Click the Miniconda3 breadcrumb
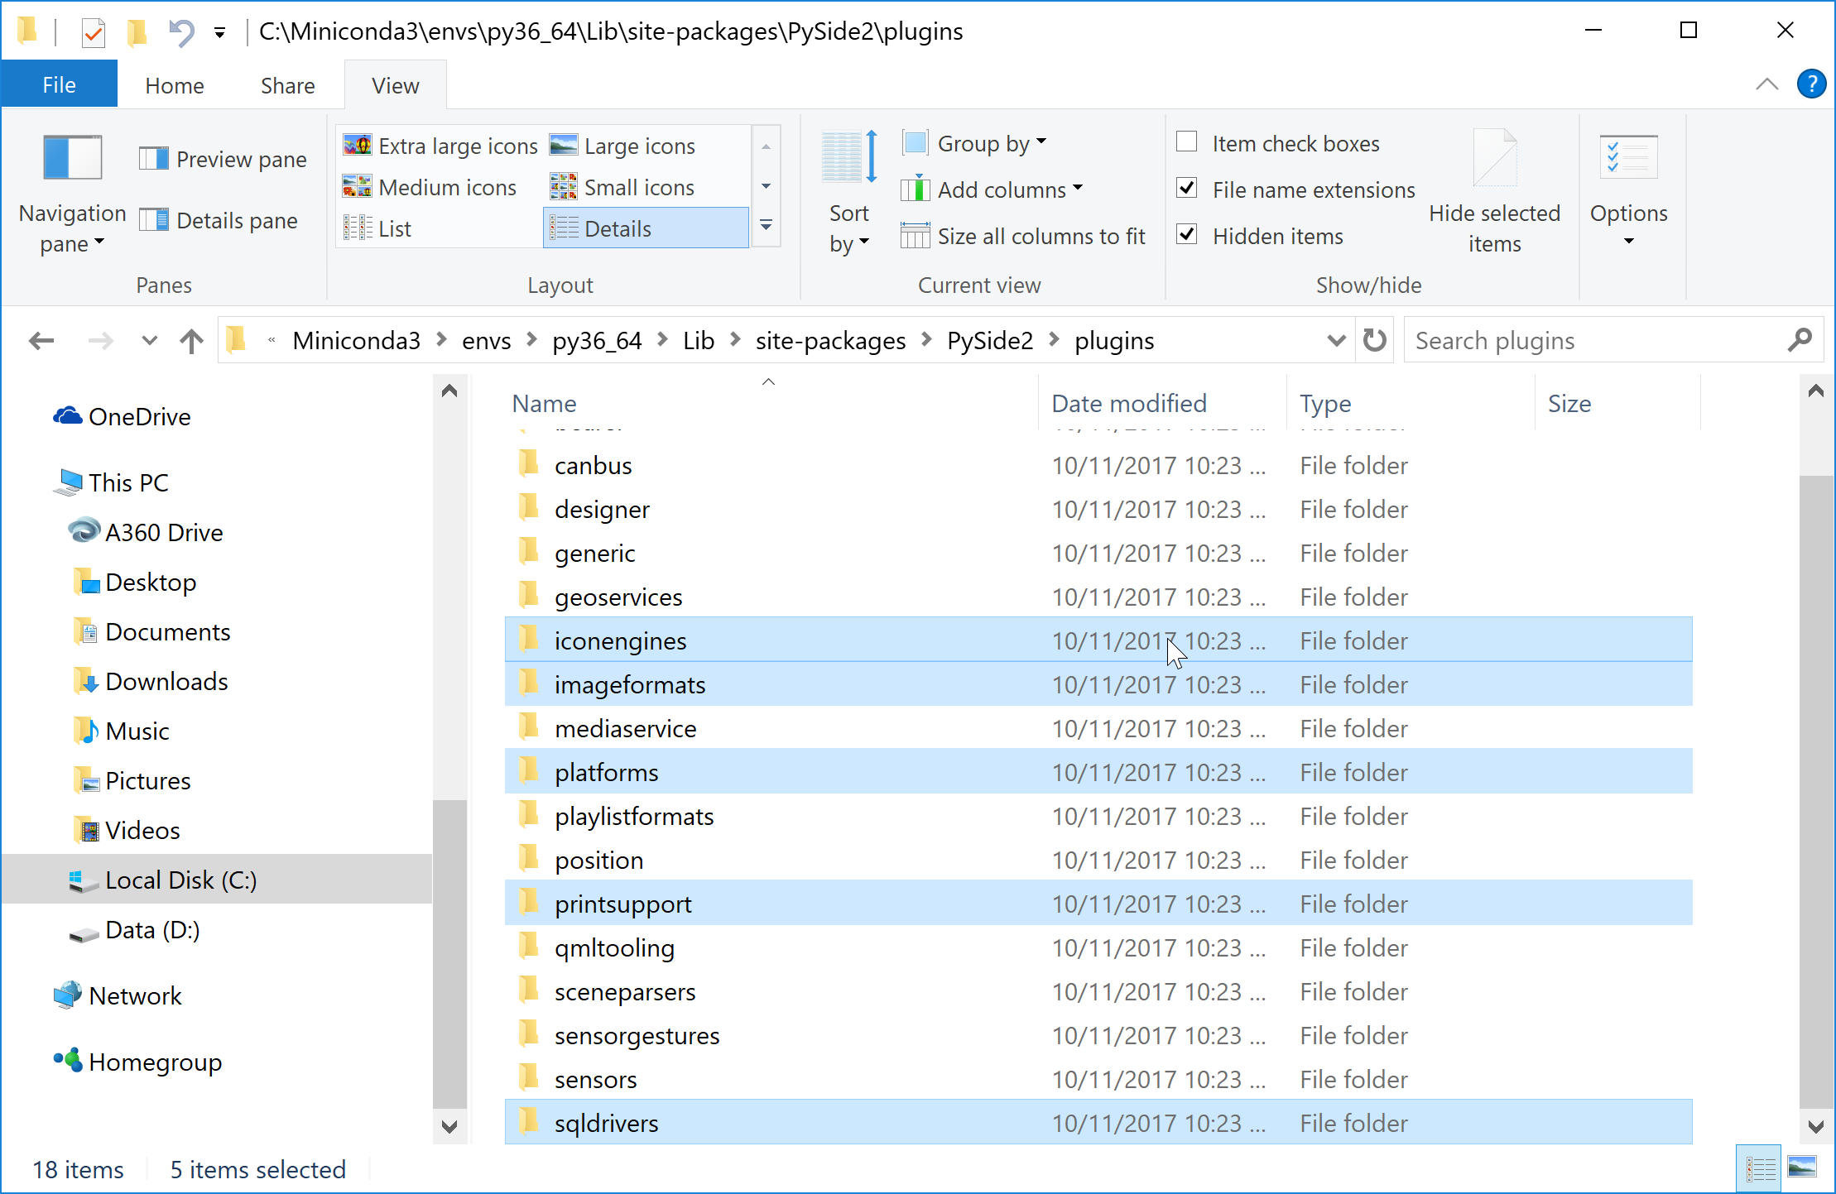 pos(357,341)
